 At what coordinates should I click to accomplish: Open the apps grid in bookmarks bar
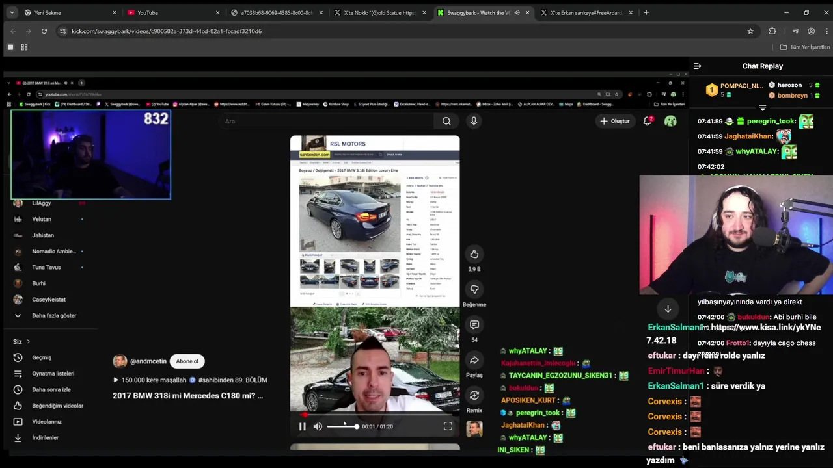coord(24,47)
